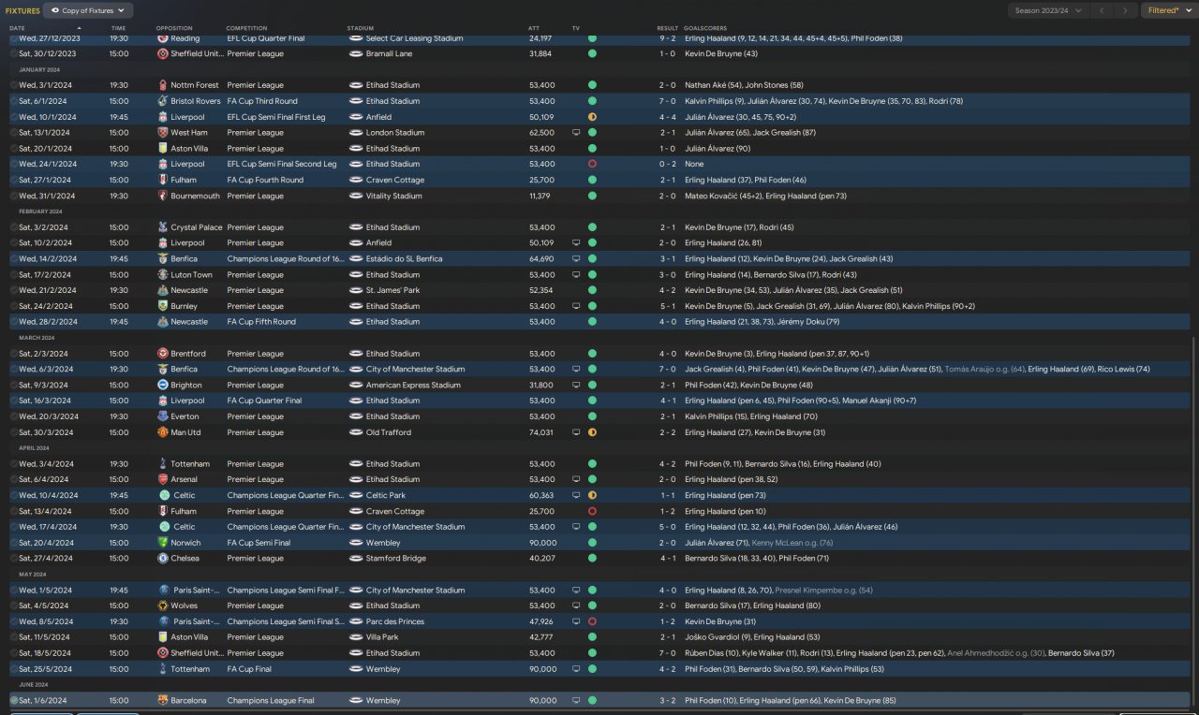Viewport: 1199px width, 715px height.
Task: Tick the row selector for Sat, 30/3/2024
Action: pos(13,432)
